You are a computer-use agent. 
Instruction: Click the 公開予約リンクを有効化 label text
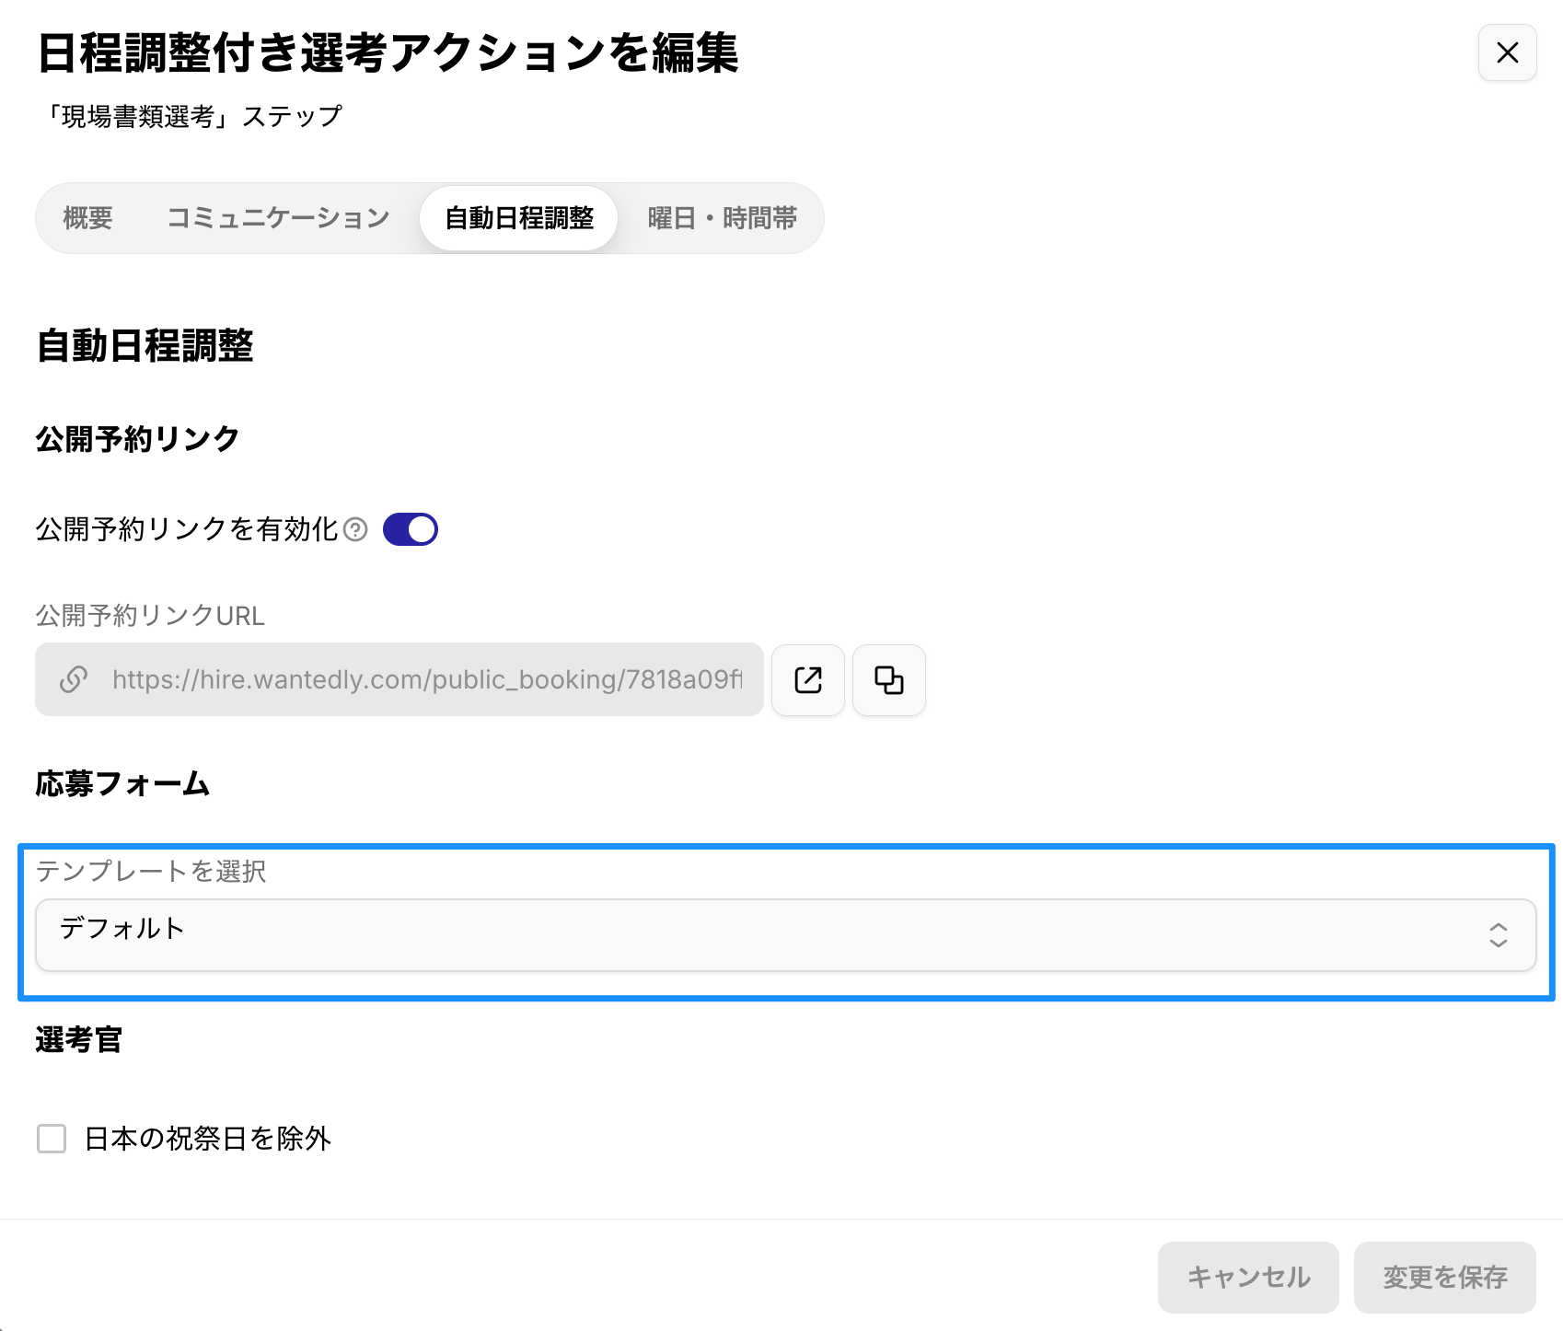tap(187, 529)
